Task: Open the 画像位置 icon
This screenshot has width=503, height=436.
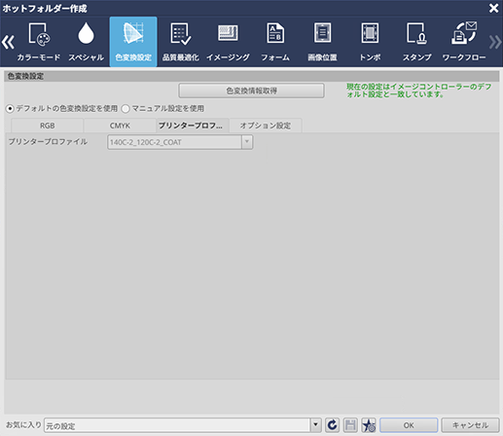Action: click(x=322, y=42)
